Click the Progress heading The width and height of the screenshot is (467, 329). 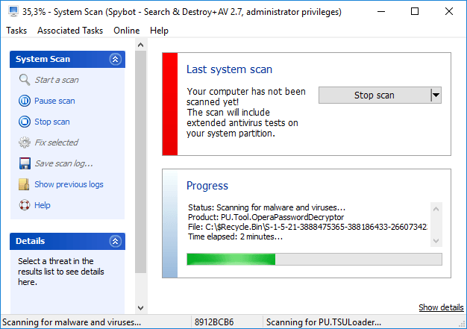207,186
